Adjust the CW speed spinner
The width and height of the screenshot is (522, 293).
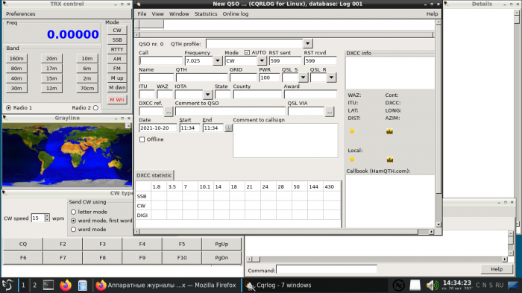click(47, 218)
